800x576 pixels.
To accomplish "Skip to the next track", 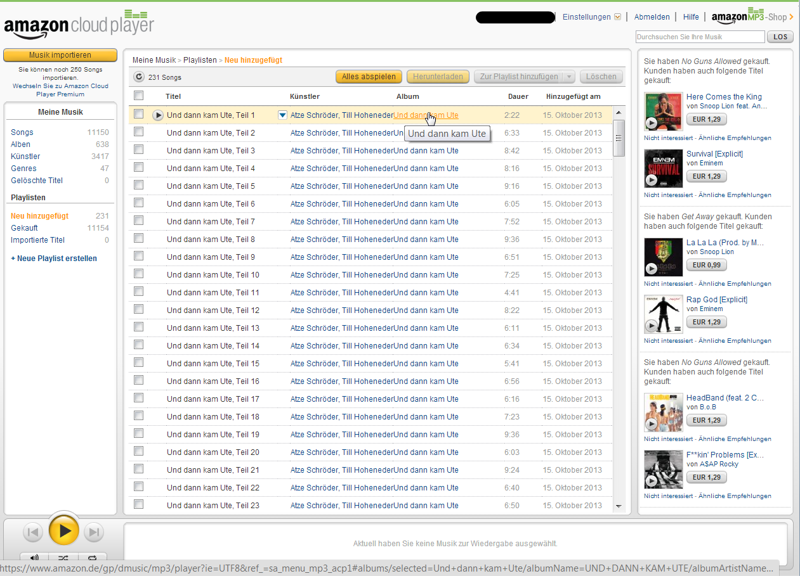I will tap(93, 532).
